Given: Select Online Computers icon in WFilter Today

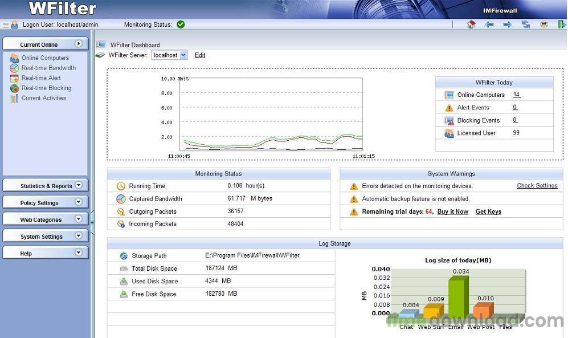Looking at the screenshot, I should [x=449, y=95].
